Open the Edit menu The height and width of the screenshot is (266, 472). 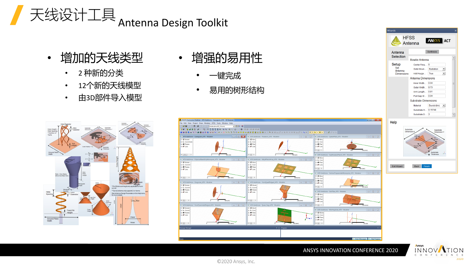[185, 123]
